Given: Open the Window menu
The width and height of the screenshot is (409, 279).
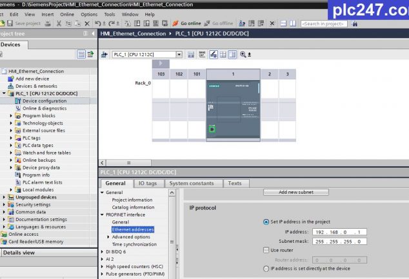Looking at the screenshot, I should (x=130, y=14).
